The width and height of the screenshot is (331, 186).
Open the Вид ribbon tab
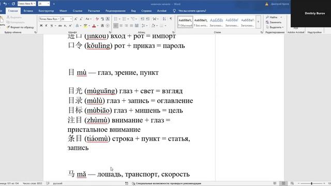[x=133, y=11]
